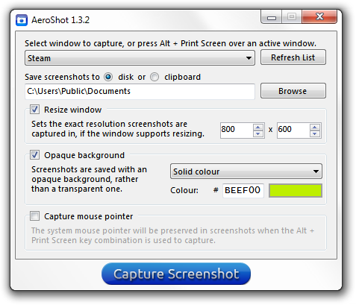Choose clipboard as the save destination

[x=154, y=77]
